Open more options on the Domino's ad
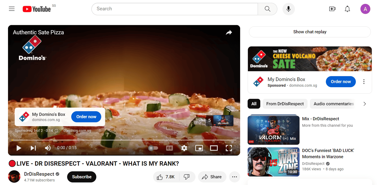 (364, 81)
